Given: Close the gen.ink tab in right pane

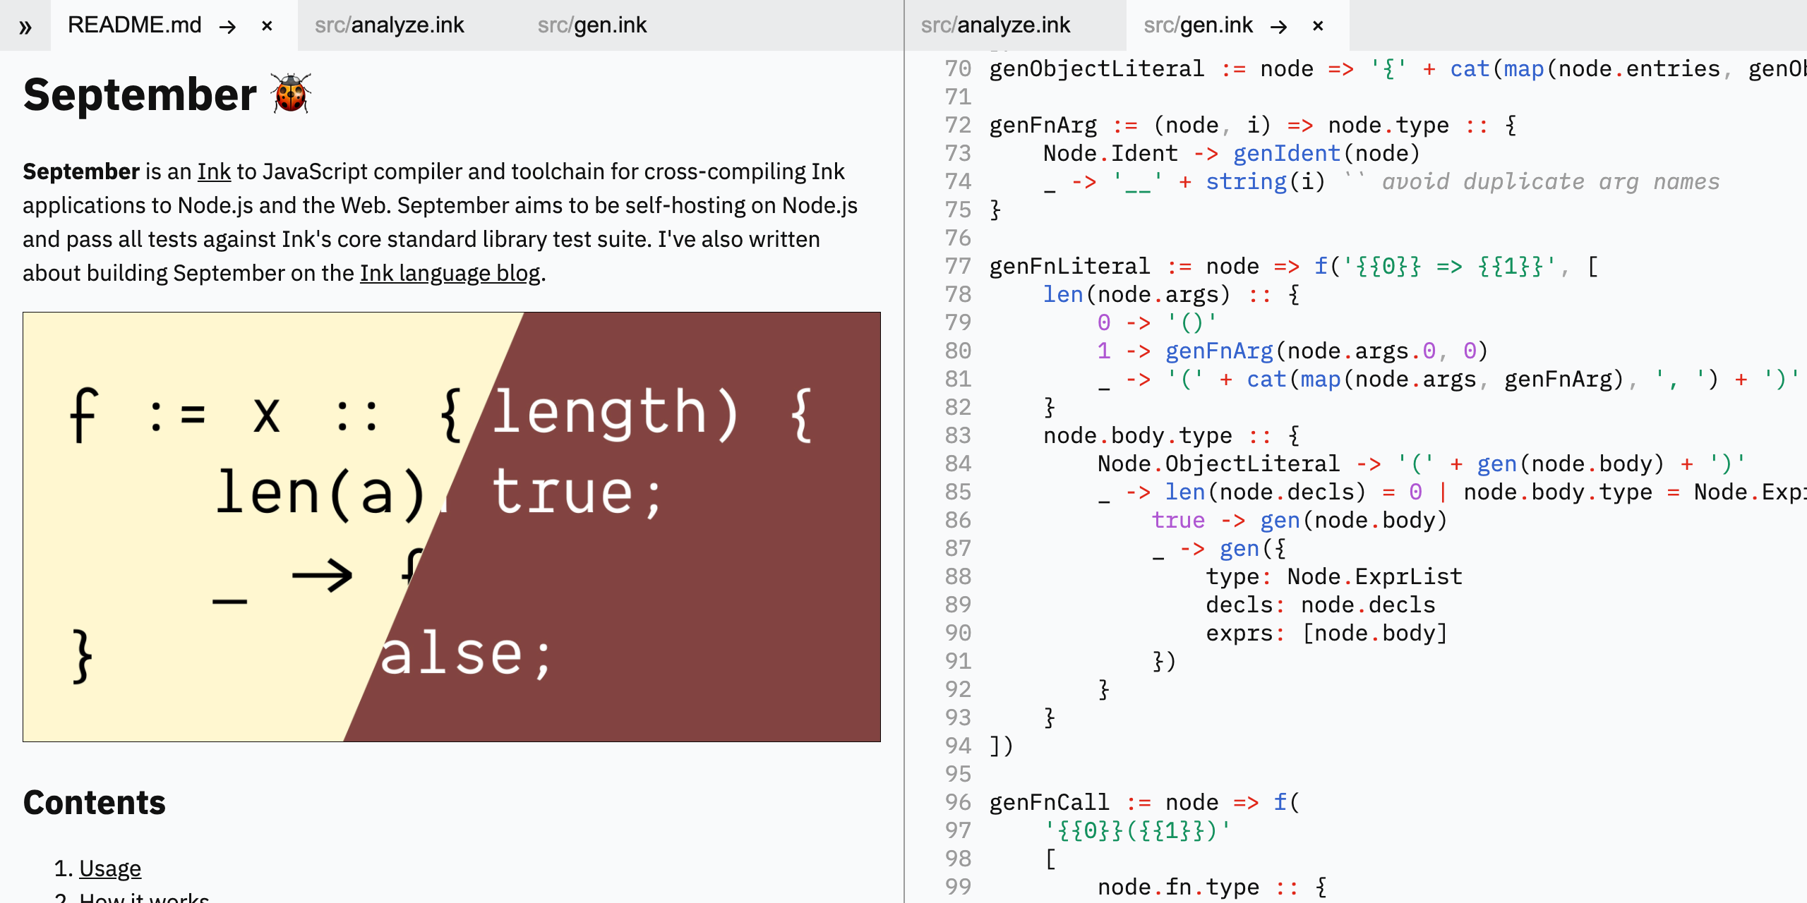Looking at the screenshot, I should click(x=1318, y=27).
